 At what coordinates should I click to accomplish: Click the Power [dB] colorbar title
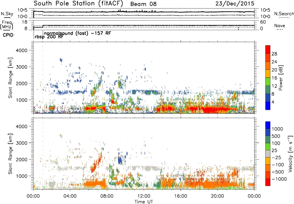click(x=280, y=78)
